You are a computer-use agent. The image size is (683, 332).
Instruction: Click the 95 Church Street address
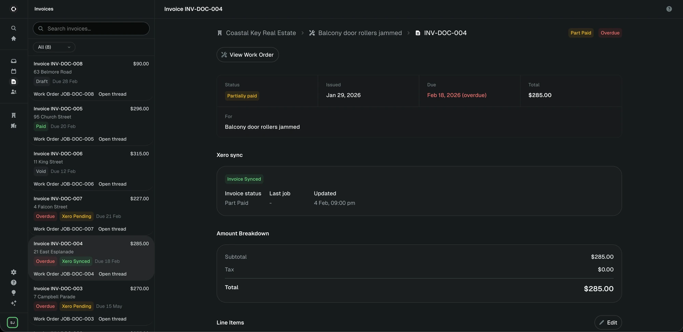tap(52, 117)
